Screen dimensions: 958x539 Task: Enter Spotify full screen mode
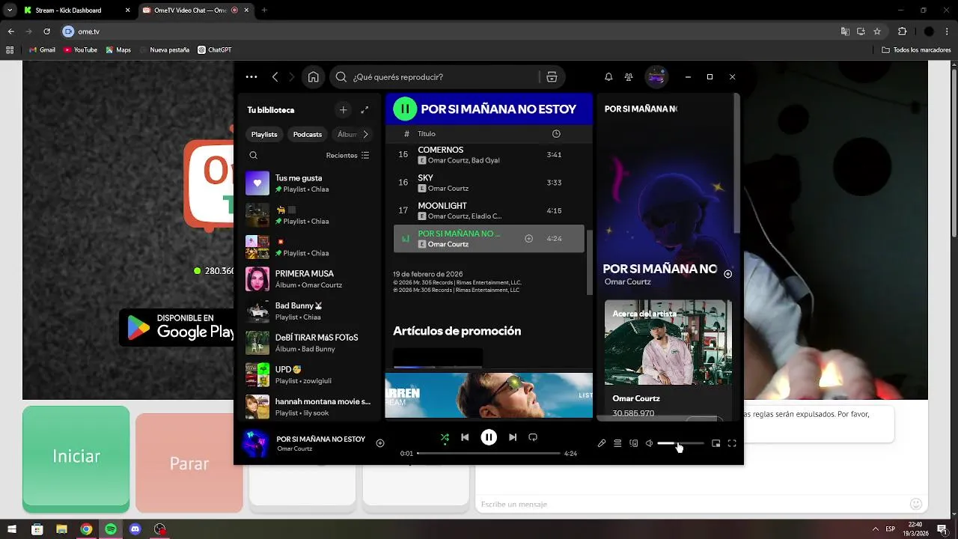(732, 443)
